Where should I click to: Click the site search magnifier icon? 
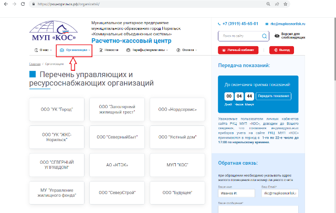pos(266,36)
